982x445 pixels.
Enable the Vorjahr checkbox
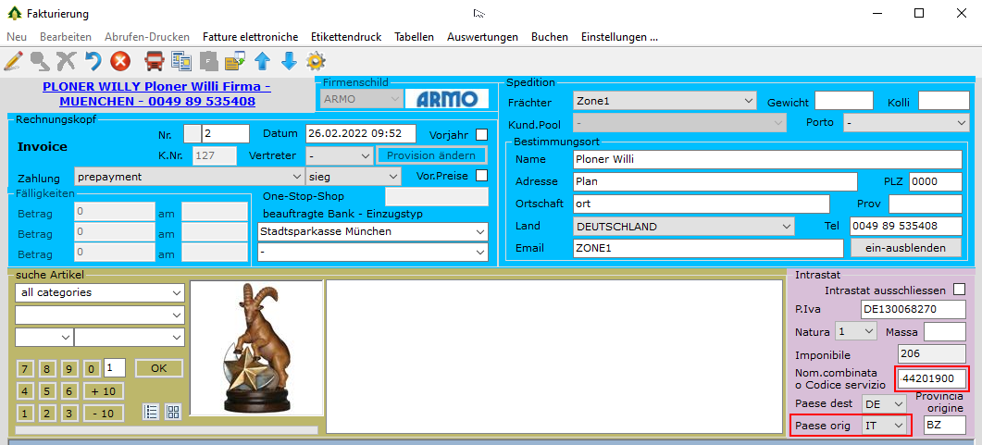click(x=481, y=134)
